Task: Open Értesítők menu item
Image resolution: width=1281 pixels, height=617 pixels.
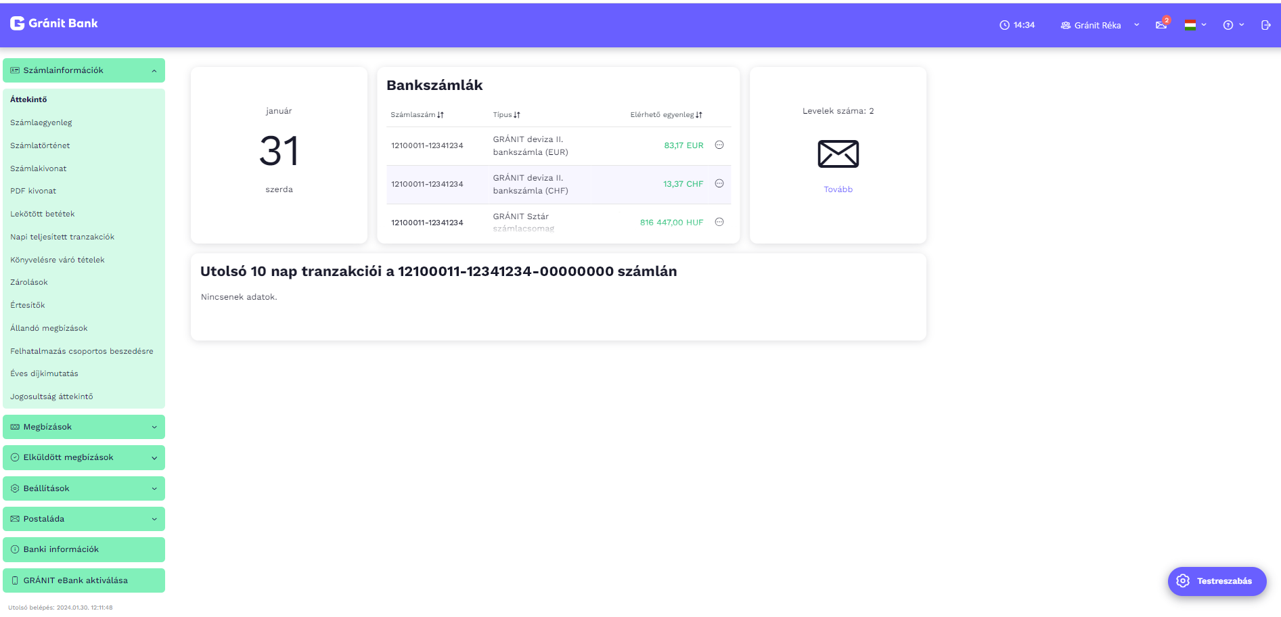Action: [28, 305]
